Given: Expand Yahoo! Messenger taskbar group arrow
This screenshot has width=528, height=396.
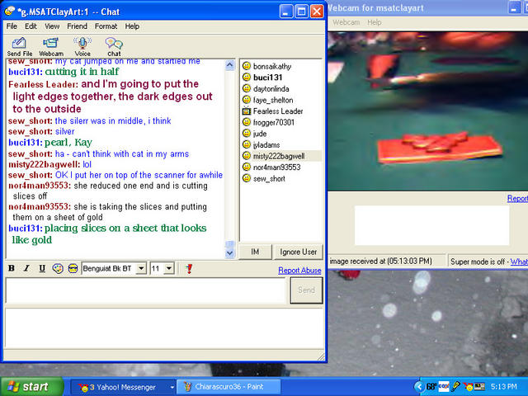Looking at the screenshot, I should [172, 387].
